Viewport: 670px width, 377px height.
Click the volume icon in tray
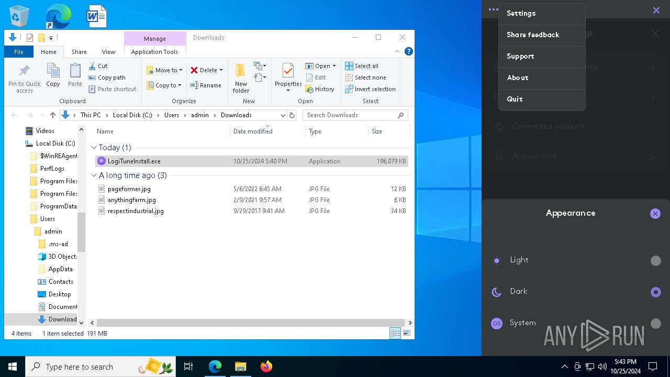point(602,367)
